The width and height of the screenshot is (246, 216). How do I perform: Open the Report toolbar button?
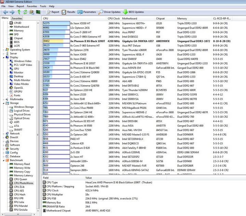[52, 12]
